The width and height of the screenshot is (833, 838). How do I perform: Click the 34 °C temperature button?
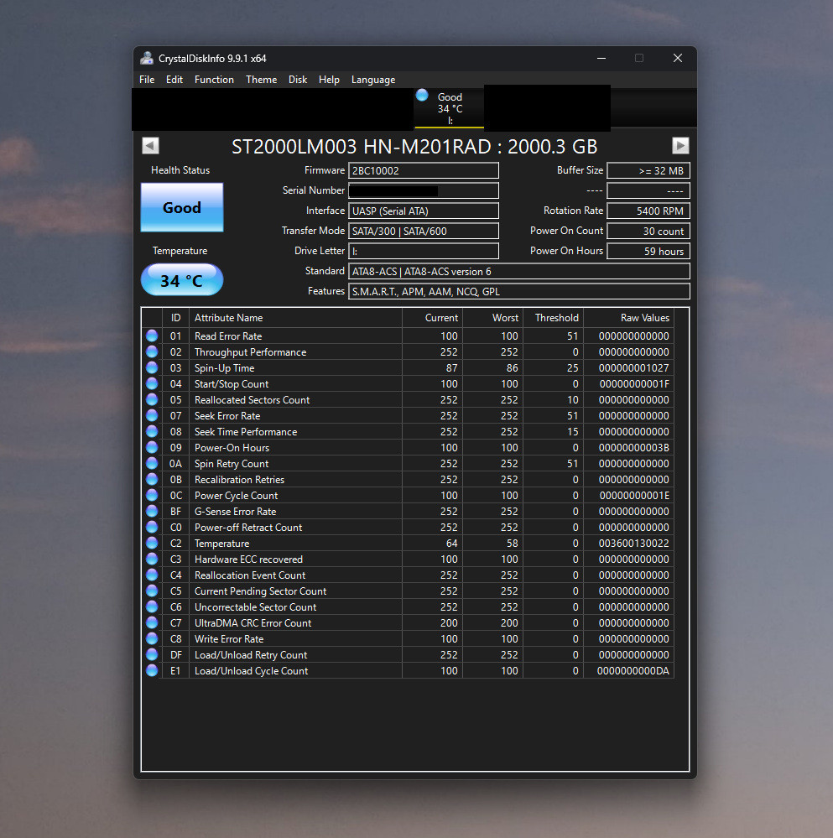coord(182,280)
